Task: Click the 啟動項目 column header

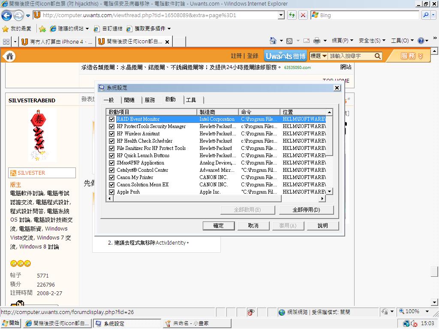Action: click(151, 112)
